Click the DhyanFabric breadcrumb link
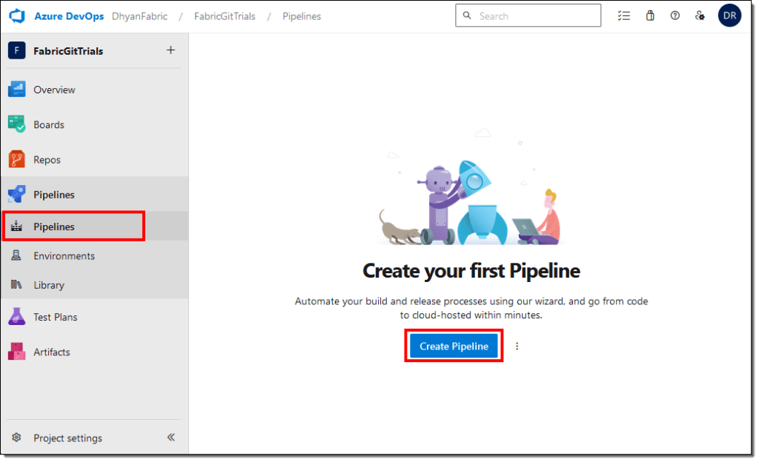The image size is (759, 462). coord(139,16)
